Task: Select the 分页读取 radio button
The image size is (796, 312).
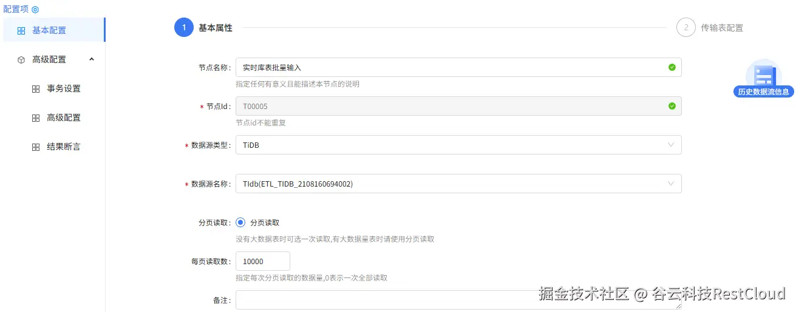Action: pos(240,222)
